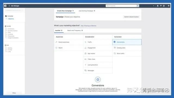Click info icon next to Auction
This screenshot has width=174, height=98.
pos(62,30)
